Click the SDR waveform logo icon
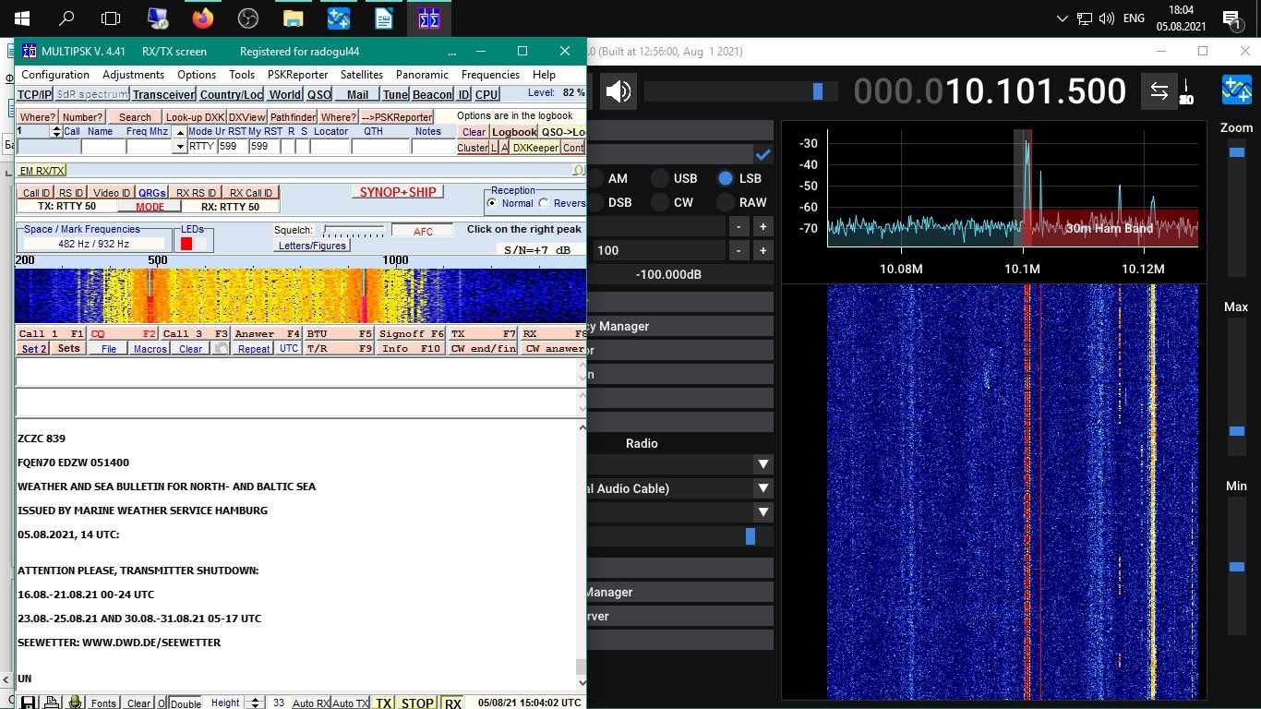Image resolution: width=1261 pixels, height=709 pixels. [1237, 90]
